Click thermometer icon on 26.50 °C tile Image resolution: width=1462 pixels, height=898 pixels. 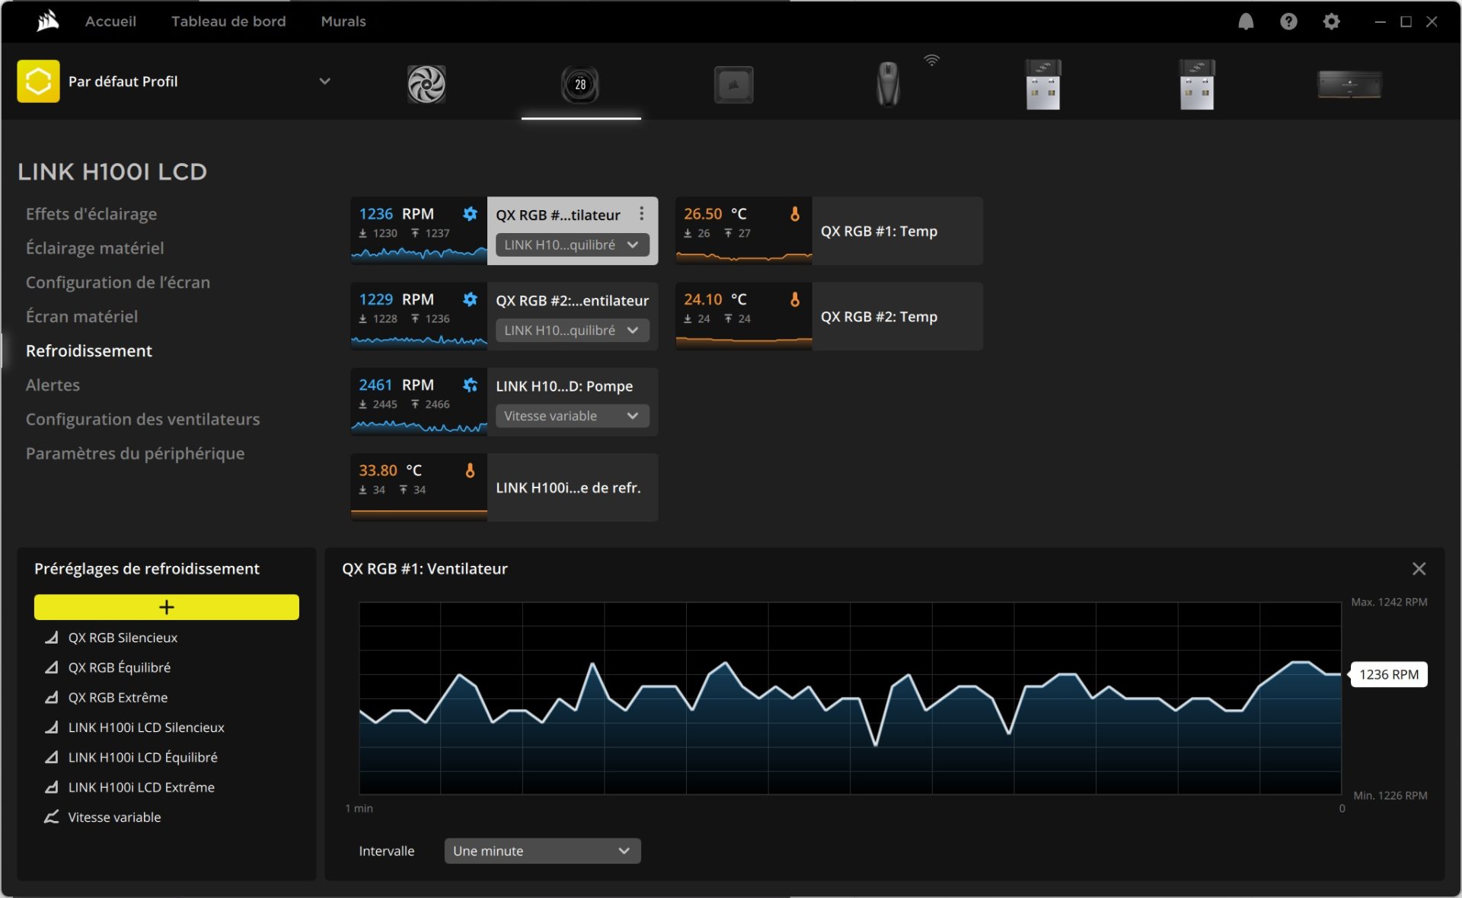795,214
